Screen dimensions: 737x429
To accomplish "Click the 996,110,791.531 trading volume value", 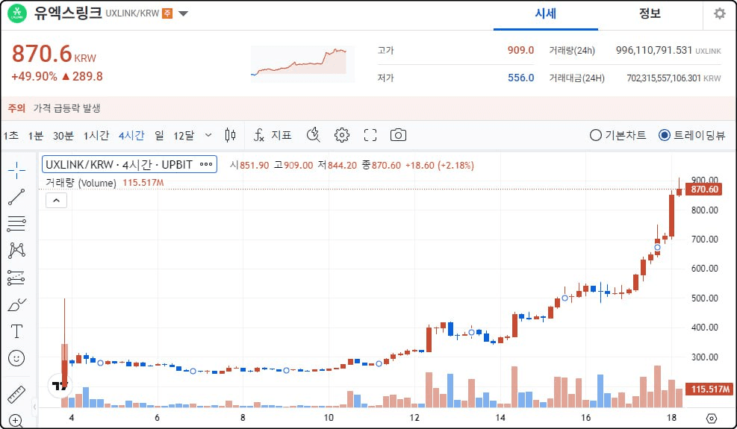I will point(654,50).
